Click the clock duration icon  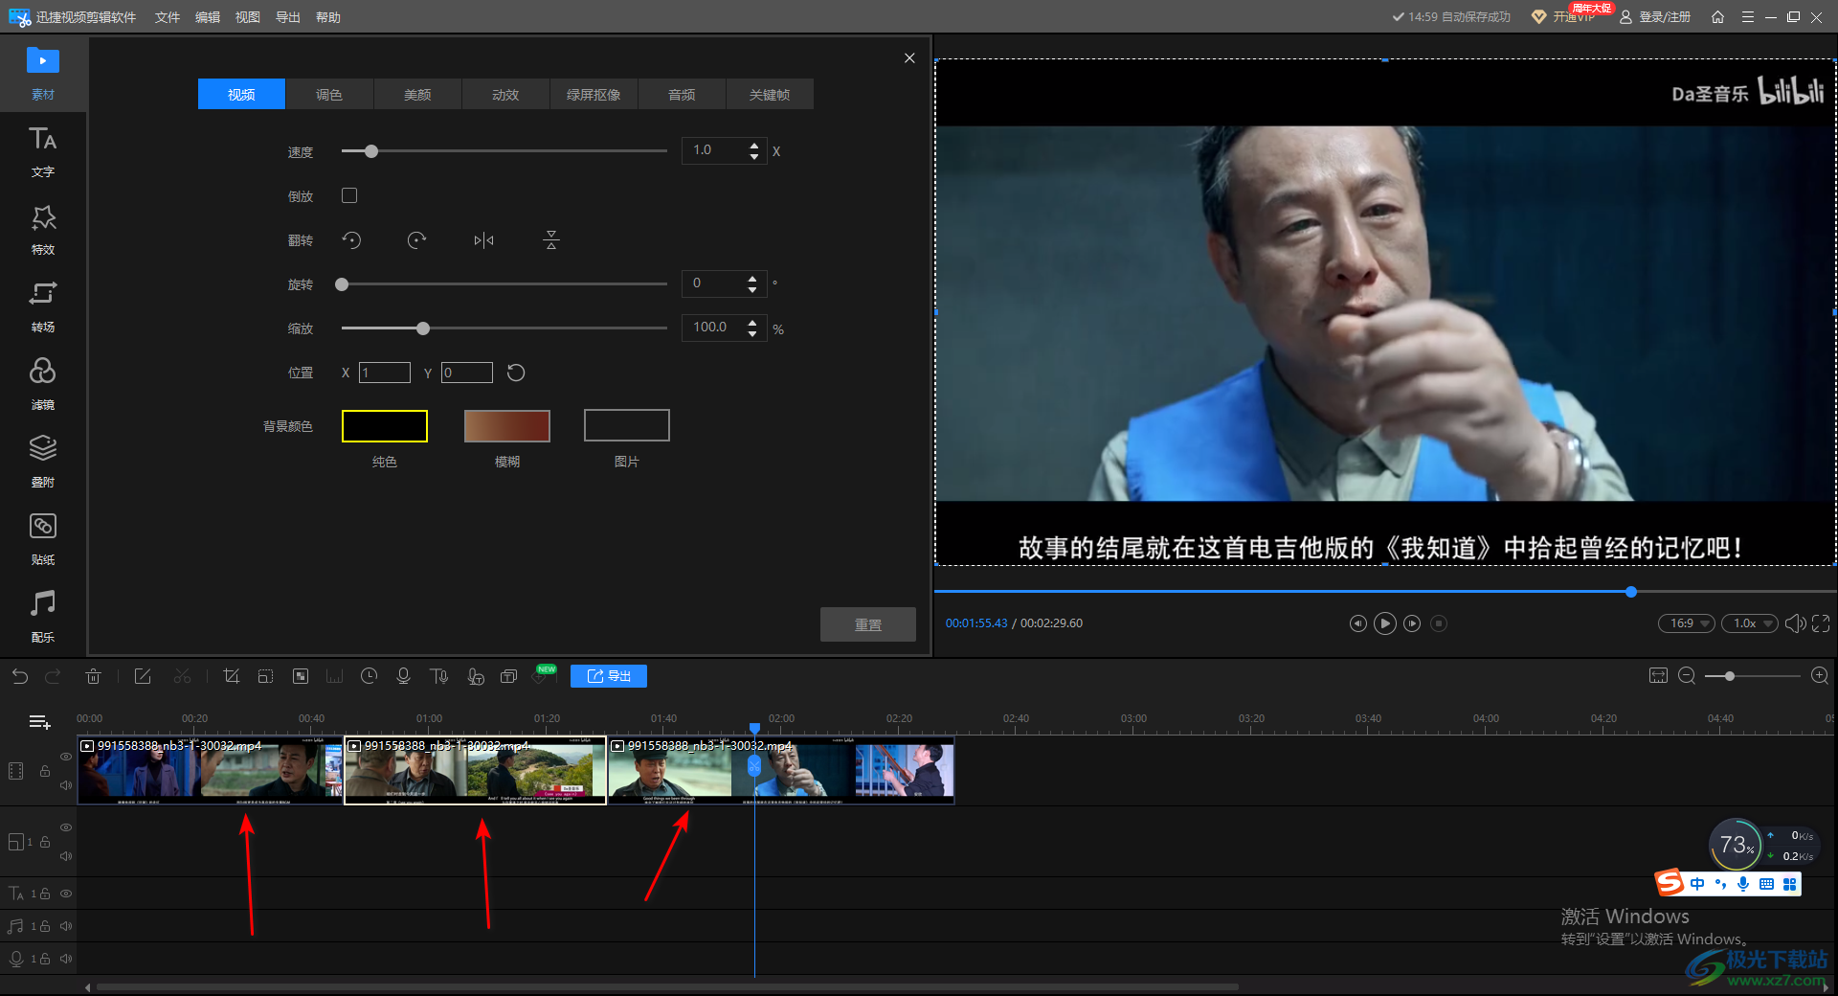[x=369, y=676]
